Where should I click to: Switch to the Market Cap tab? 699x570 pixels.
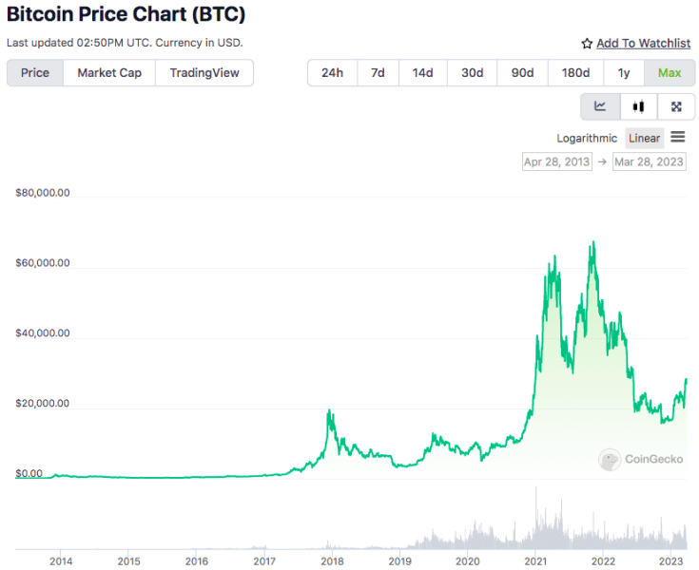[109, 73]
